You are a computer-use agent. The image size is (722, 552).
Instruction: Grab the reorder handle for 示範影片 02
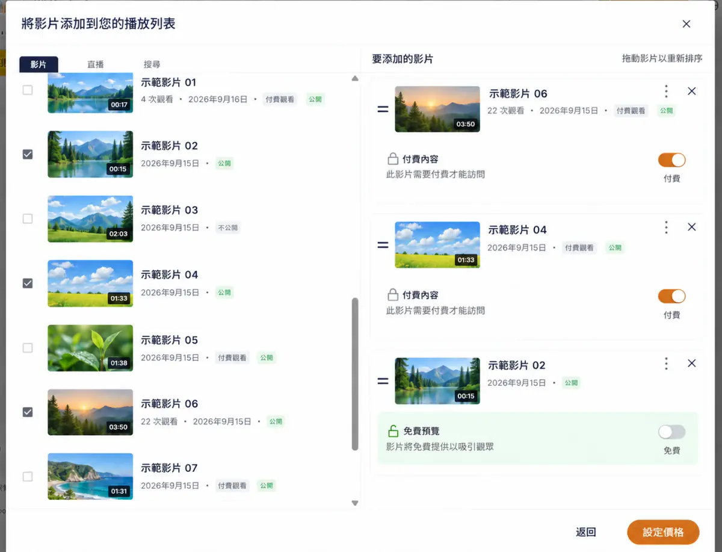point(383,381)
